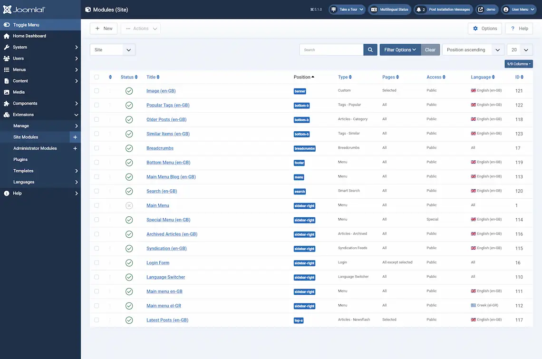The image size is (542, 359).
Task: Select the checkbox for Login Form row
Action: [97, 262]
